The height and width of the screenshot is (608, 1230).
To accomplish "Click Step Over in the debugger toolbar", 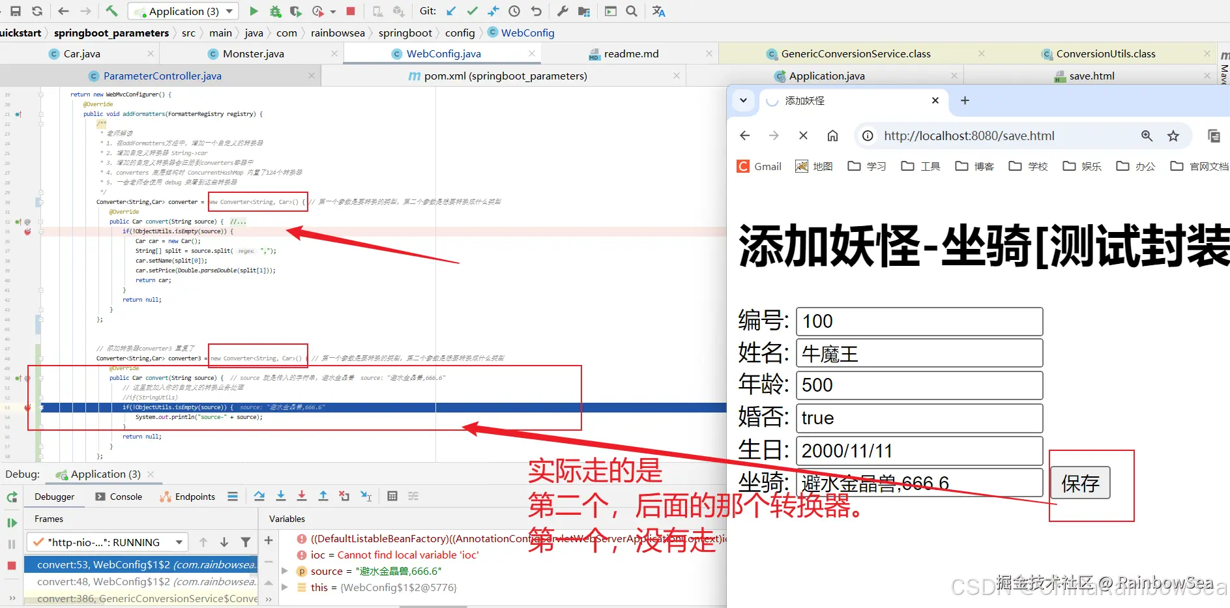I will click(x=259, y=496).
